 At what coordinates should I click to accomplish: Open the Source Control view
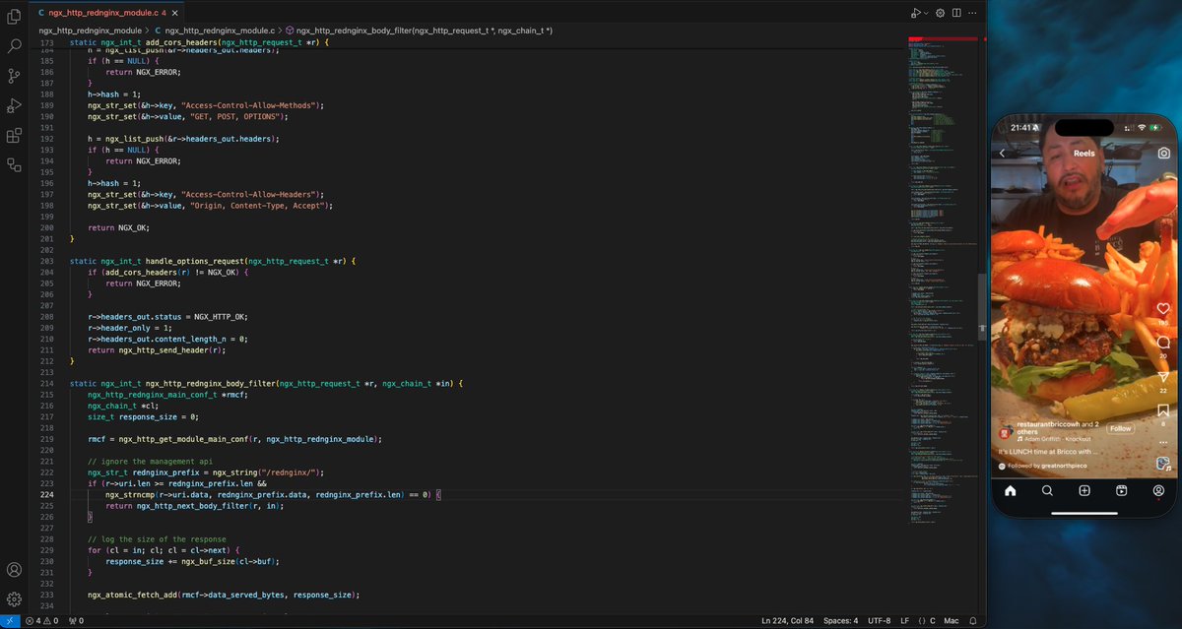click(x=14, y=76)
